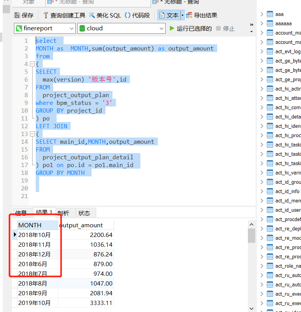Expand the act_id_info table node
This screenshot has width=301, height=312.
tap(262, 191)
